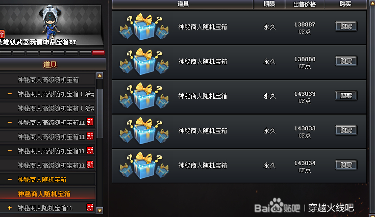The height and width of the screenshot is (217, 375).
Task: Click the doll character in the banner
Action: pos(51,22)
